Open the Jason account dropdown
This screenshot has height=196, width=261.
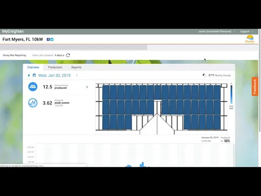pos(216,32)
